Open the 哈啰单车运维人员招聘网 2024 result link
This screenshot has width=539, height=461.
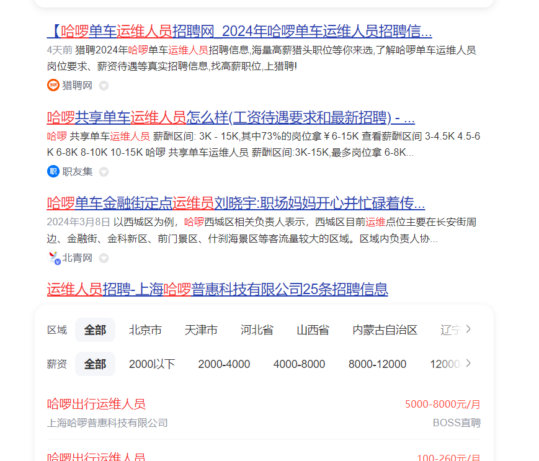pos(239,31)
